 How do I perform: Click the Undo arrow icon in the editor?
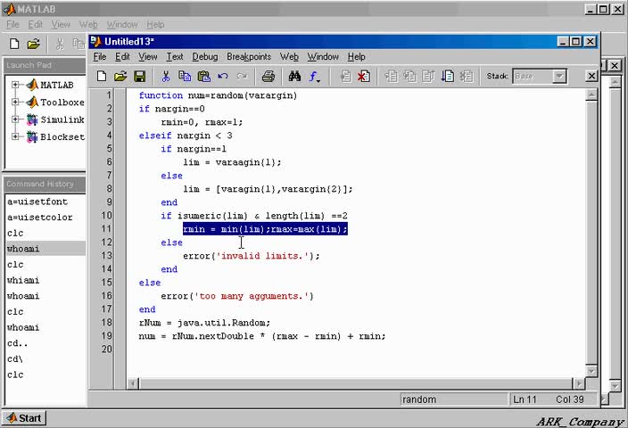tap(223, 76)
